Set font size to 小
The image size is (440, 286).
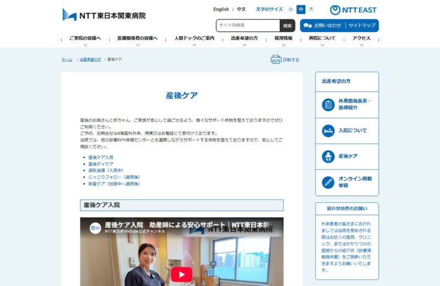click(291, 9)
